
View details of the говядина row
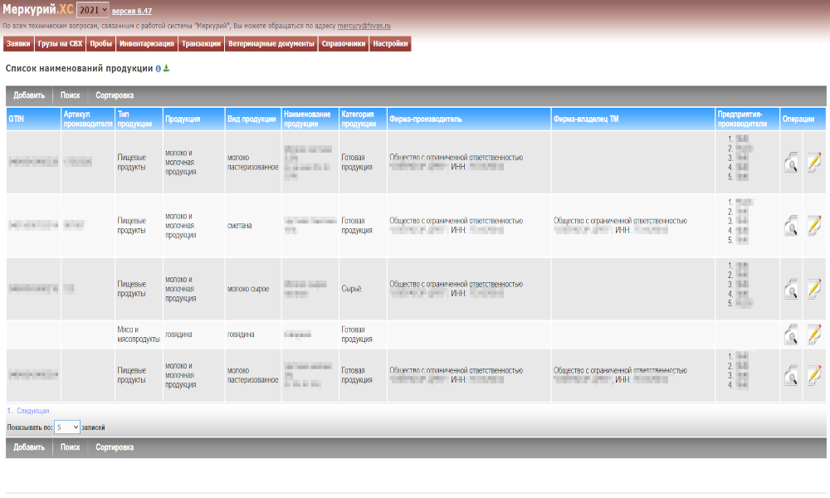[791, 334]
